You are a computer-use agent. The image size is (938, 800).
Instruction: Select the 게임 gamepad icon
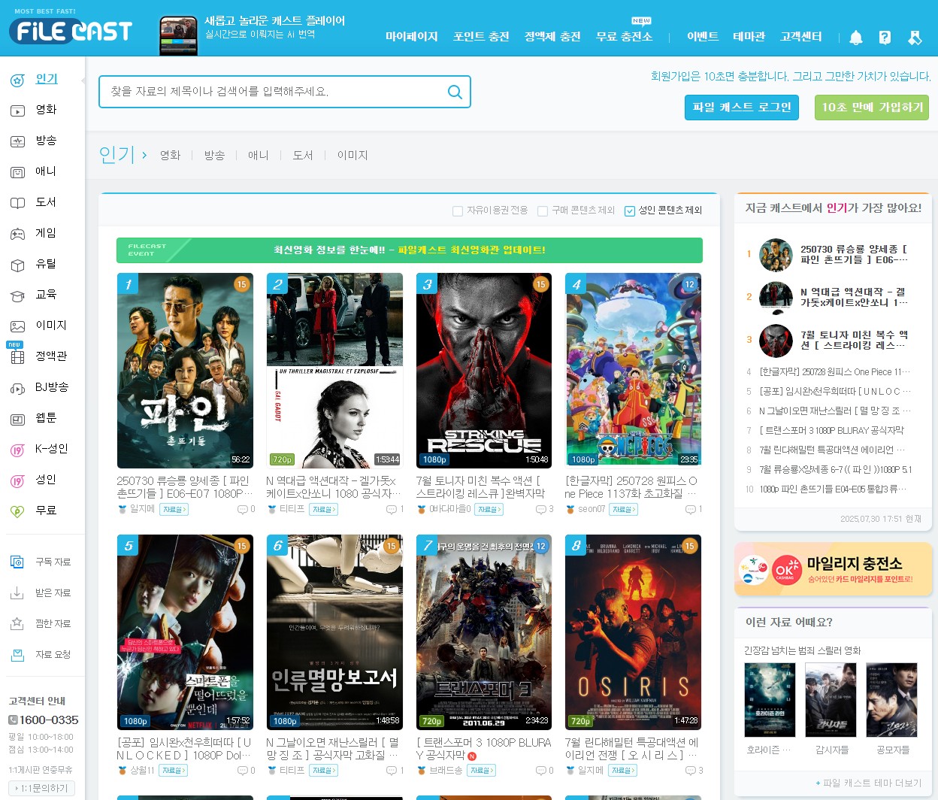point(17,234)
